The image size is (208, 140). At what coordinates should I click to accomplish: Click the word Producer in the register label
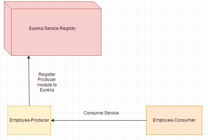click(47, 80)
